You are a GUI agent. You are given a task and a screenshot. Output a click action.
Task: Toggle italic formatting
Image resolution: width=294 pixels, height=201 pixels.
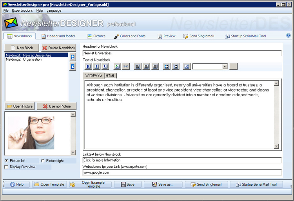click(97, 66)
